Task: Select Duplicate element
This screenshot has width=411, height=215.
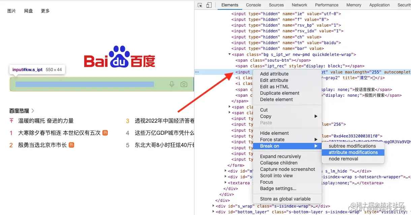Action: click(287, 93)
